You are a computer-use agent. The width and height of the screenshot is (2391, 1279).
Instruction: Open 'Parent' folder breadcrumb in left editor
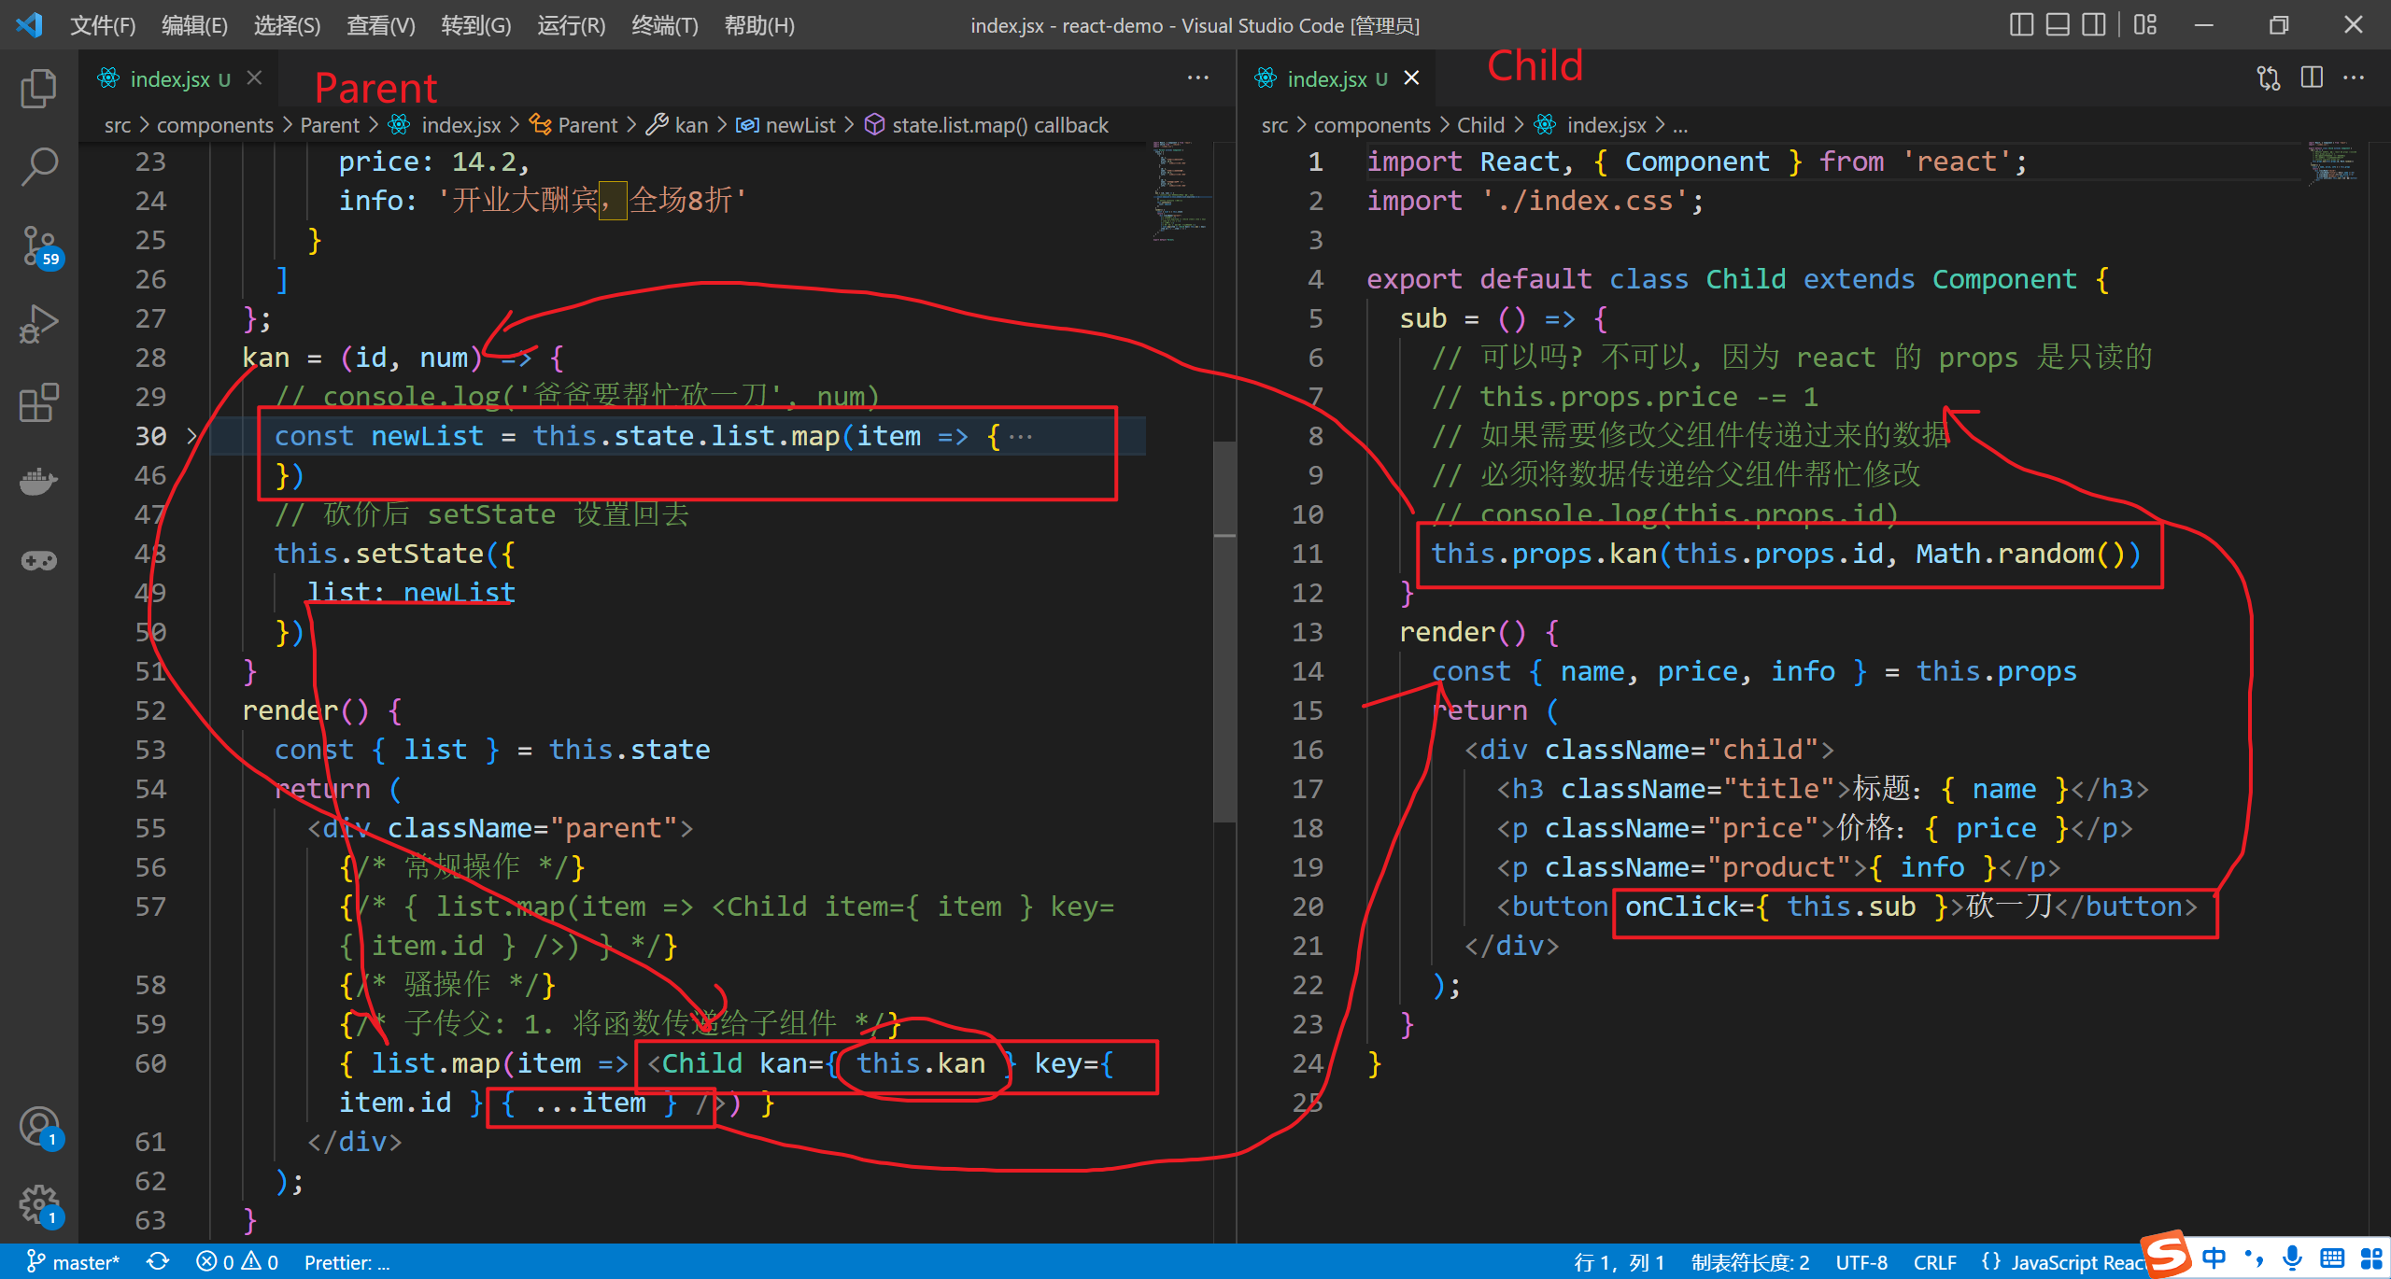click(329, 125)
